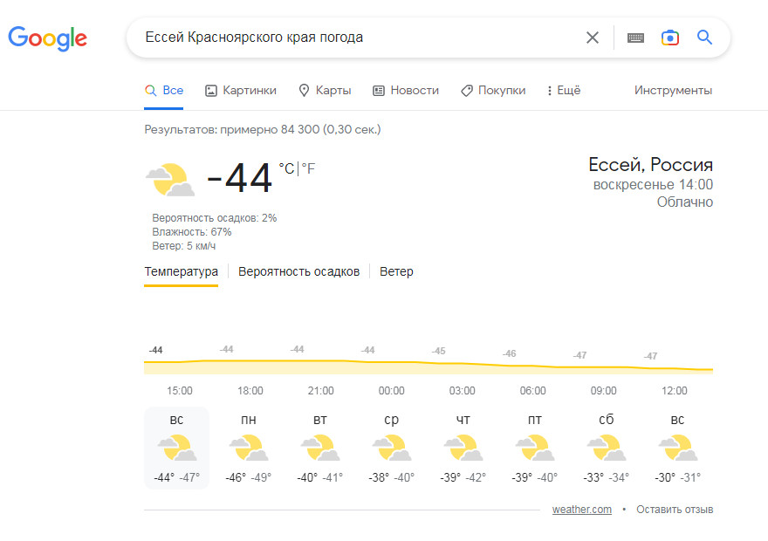
Task: Click the 03:00 point on temperature graph
Action: coord(462,363)
